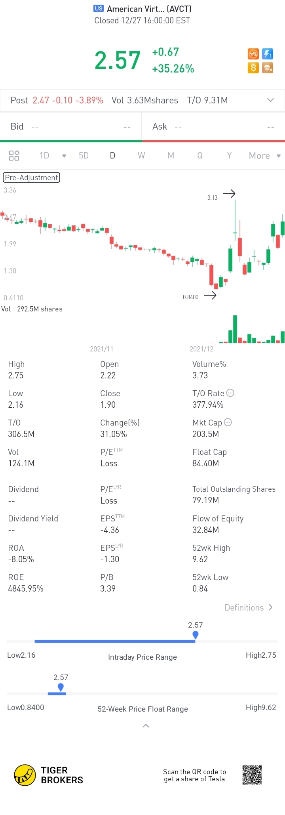This screenshot has width=285, height=815.
Task: Open the More timeframes dropdown
Action: pyautogui.click(x=264, y=156)
